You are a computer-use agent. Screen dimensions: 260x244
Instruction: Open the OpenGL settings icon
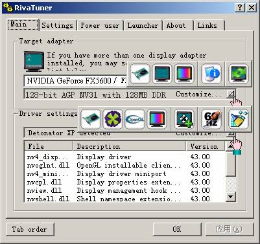135,119
